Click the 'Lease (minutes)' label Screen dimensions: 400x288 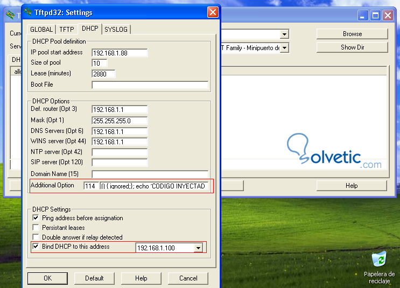[51, 73]
